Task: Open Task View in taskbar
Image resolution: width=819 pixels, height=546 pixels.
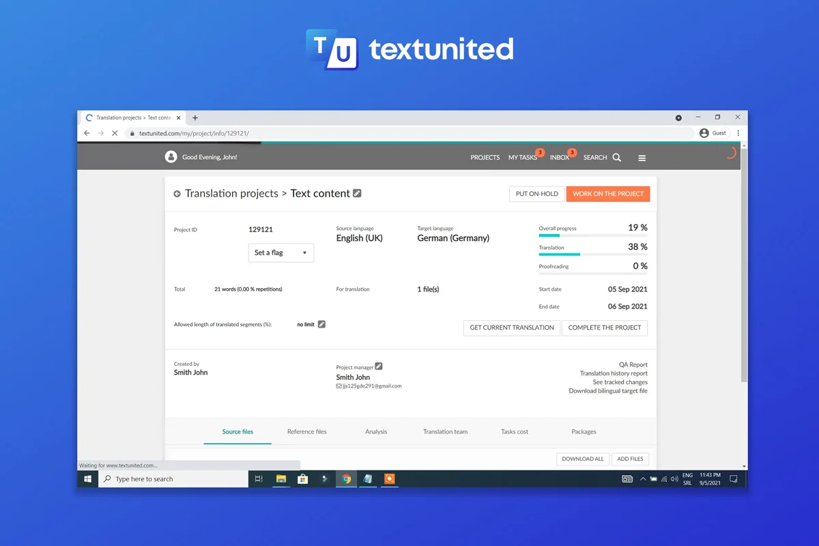Action: 259,479
